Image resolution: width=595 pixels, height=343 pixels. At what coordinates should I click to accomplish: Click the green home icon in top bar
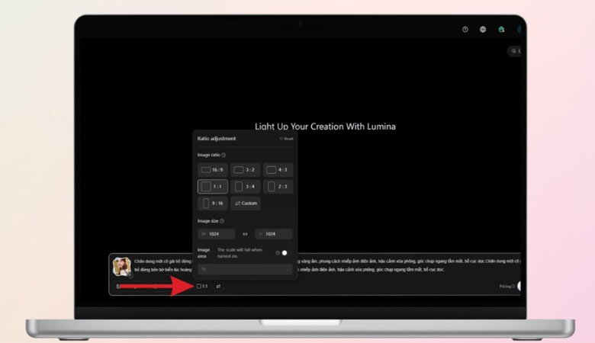pyautogui.click(x=501, y=29)
